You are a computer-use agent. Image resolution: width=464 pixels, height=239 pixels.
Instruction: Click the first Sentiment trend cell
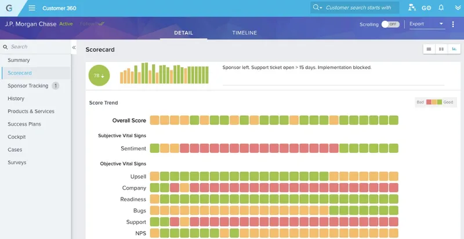point(155,148)
